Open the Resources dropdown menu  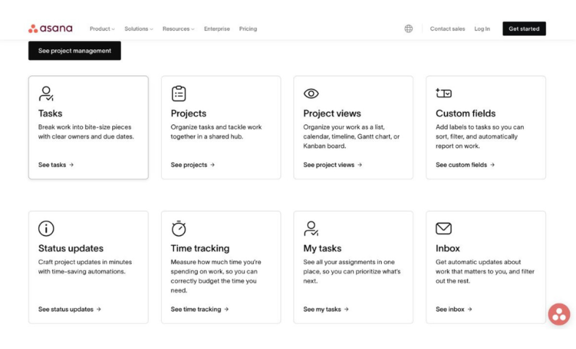178,29
